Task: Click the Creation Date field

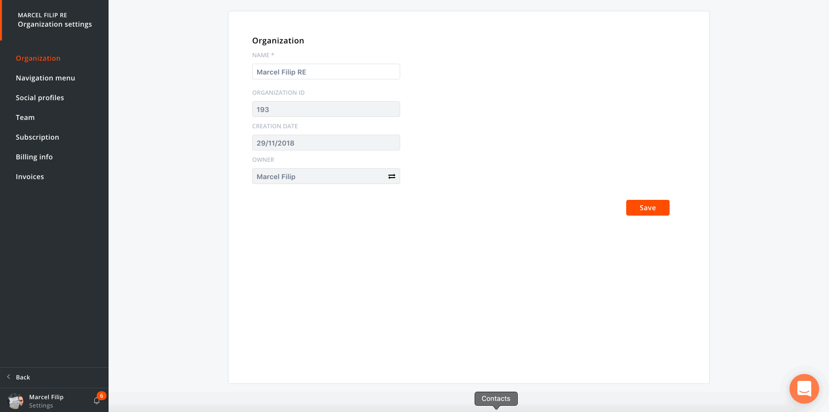Action: (x=326, y=143)
